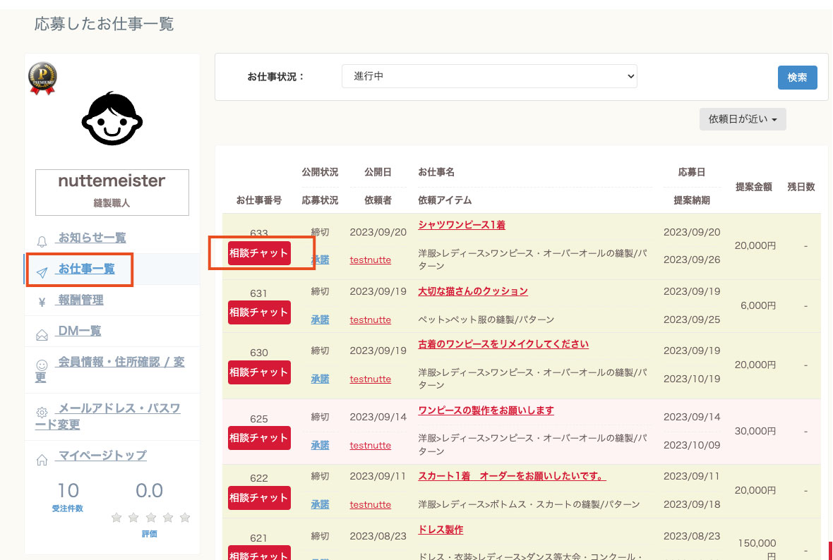Go to マイページトップ

tap(102, 455)
